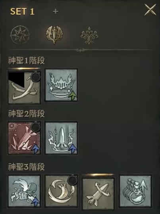Toggle dark circle slot on red sword skill
160x214 pixels.
click(x=35, y=127)
